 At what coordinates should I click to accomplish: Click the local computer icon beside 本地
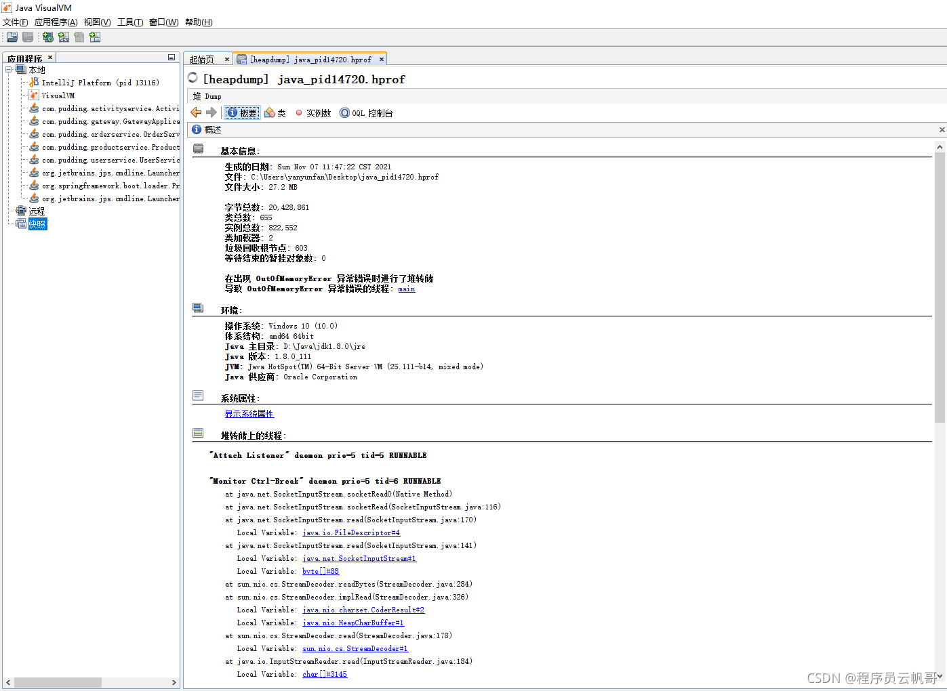21,70
